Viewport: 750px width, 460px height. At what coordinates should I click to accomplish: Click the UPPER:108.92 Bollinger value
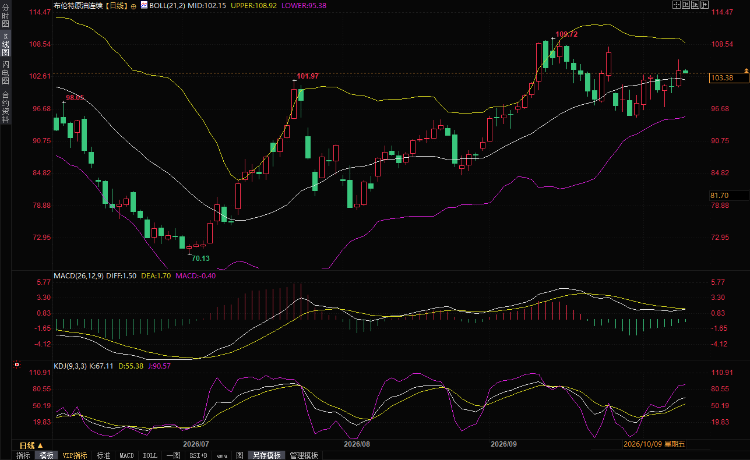(x=253, y=5)
